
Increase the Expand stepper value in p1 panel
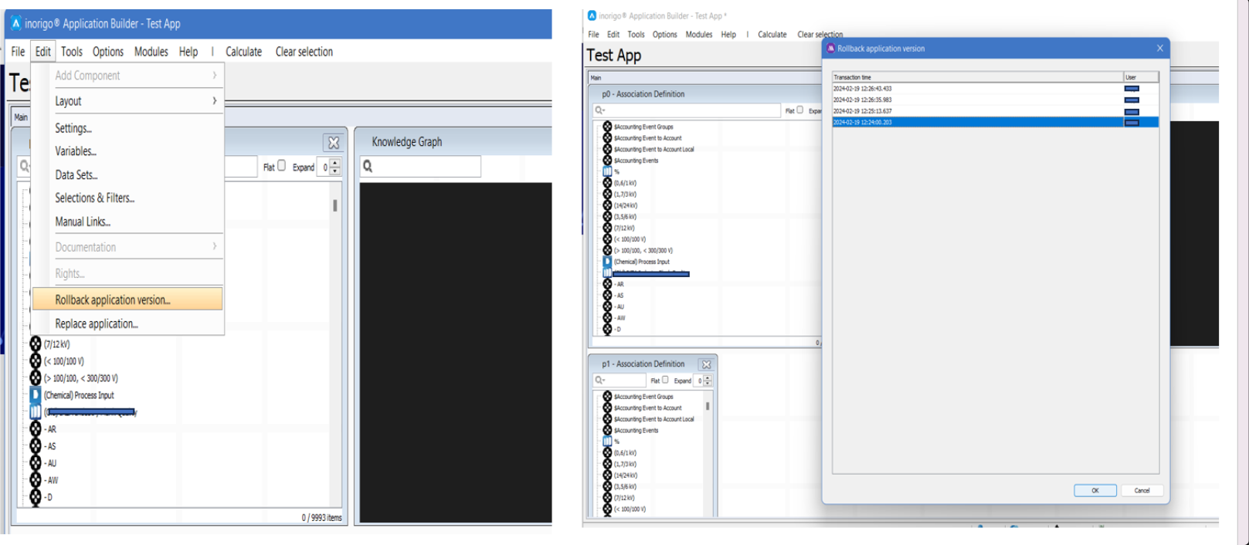pyautogui.click(x=708, y=377)
